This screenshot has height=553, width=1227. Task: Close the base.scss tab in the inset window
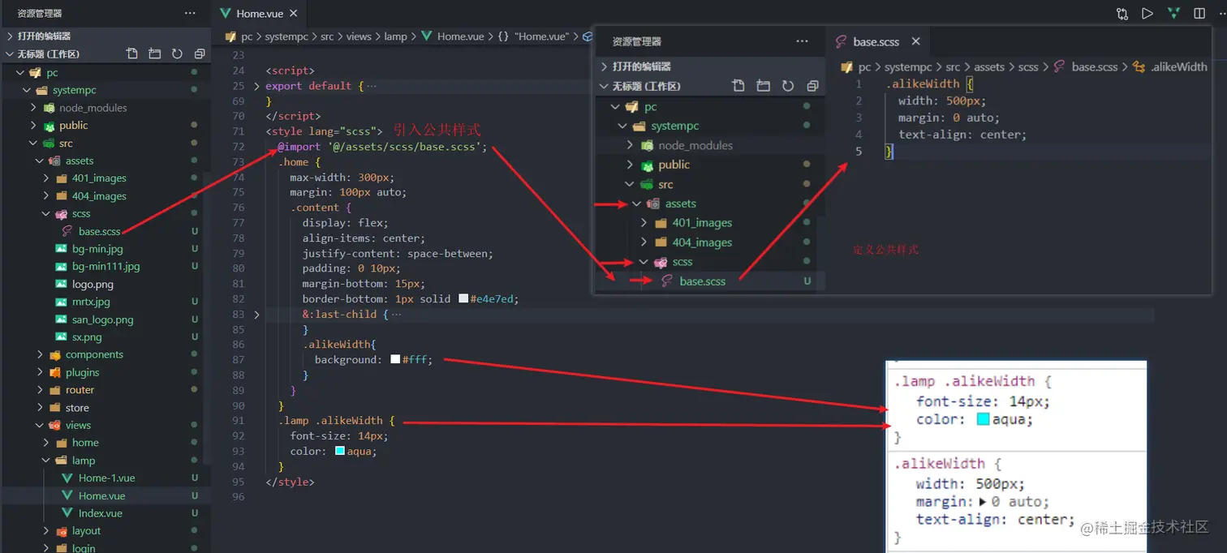pos(915,41)
